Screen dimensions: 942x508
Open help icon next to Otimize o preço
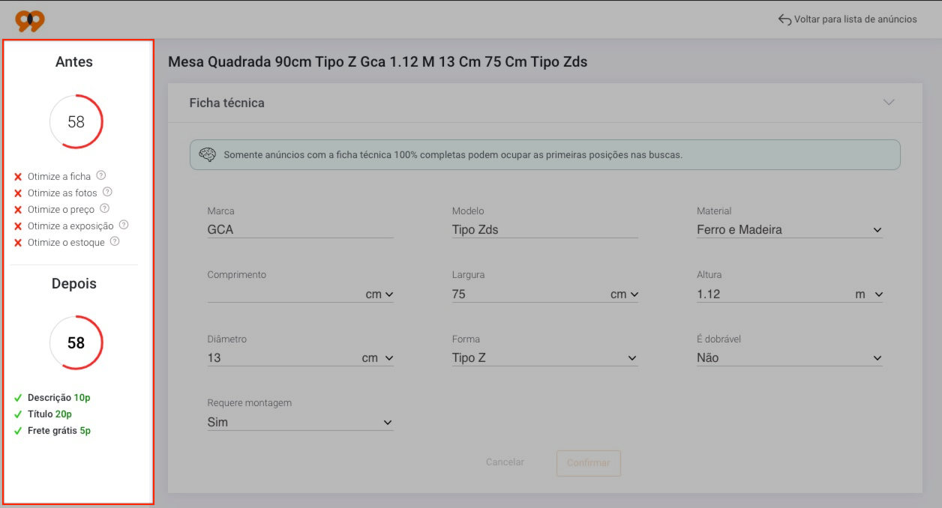pos(105,208)
